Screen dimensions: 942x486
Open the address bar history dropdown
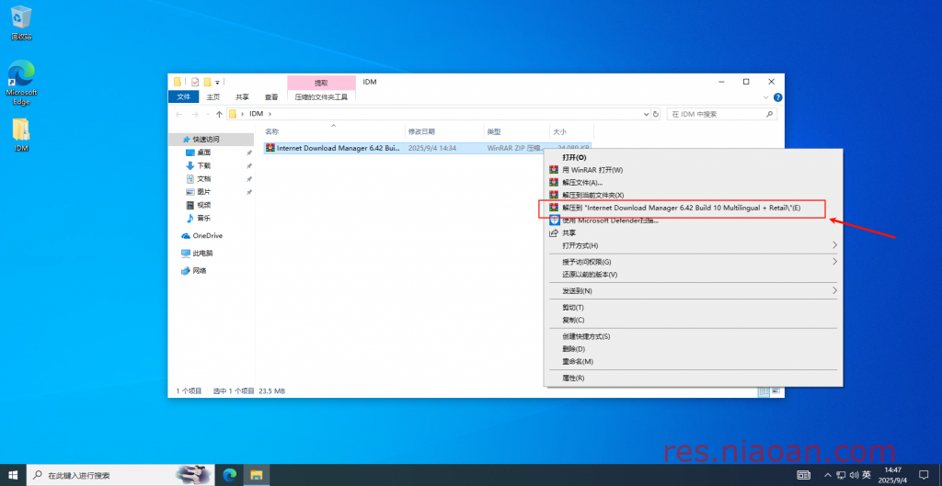click(646, 114)
